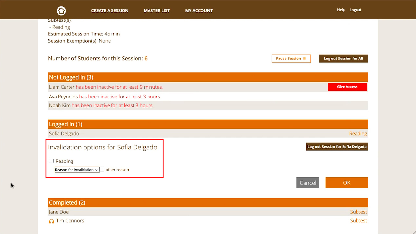This screenshot has height=234, width=416.
Task: Click the Help link
Action: point(341,10)
